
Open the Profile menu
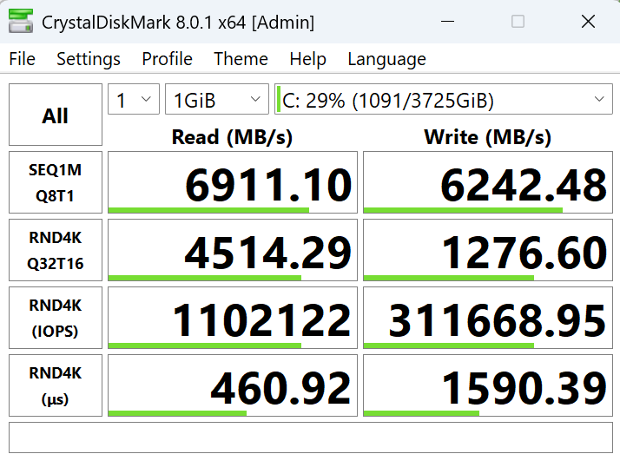[x=167, y=59]
